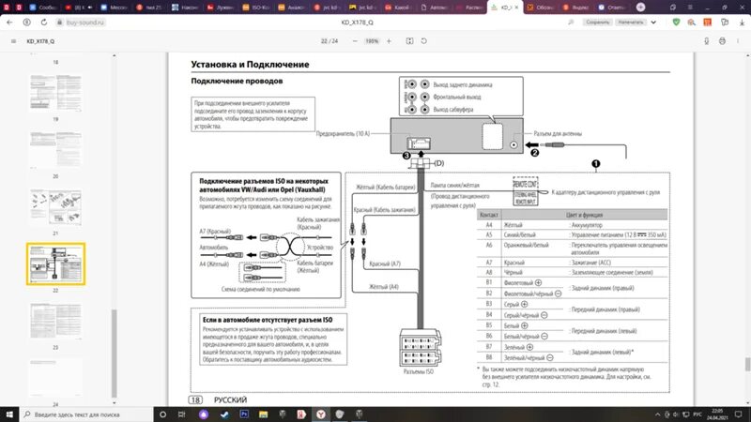The width and height of the screenshot is (751, 422).
Task: Switch to the Сообщ tab
Action: 43,8
